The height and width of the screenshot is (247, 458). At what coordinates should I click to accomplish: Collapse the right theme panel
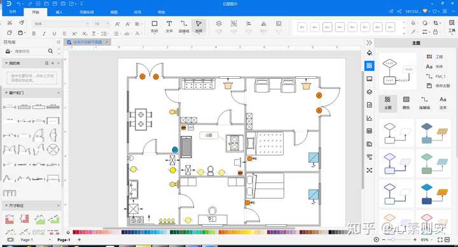[x=369, y=43]
